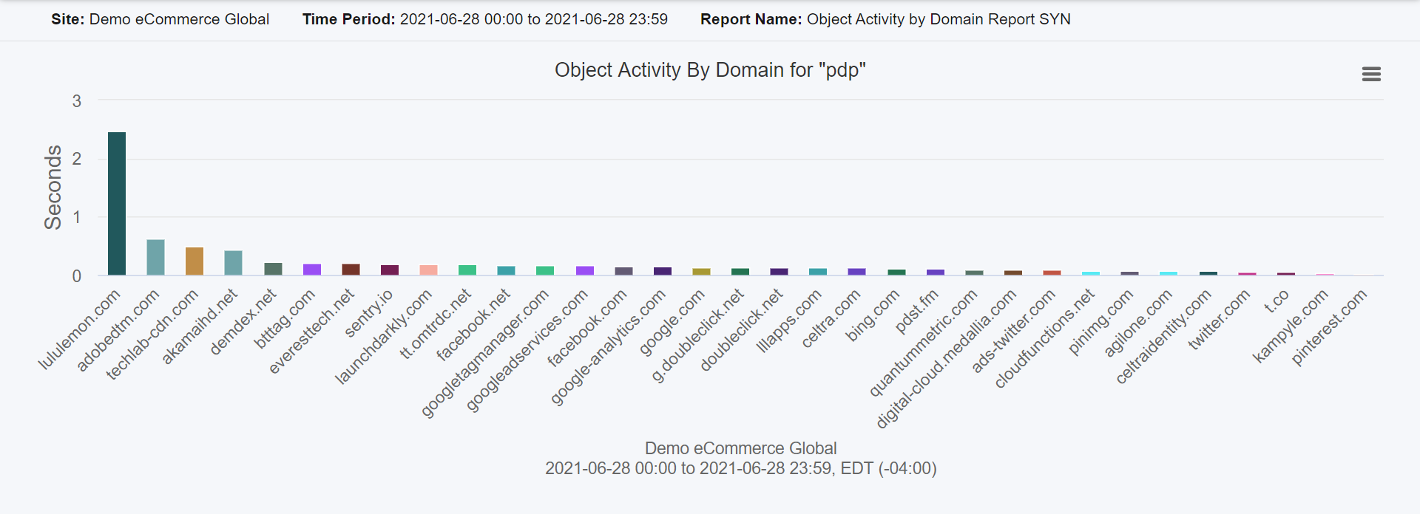This screenshot has height=514, width=1420.
Task: Click the sentry.io axis label
Action: coord(368,314)
